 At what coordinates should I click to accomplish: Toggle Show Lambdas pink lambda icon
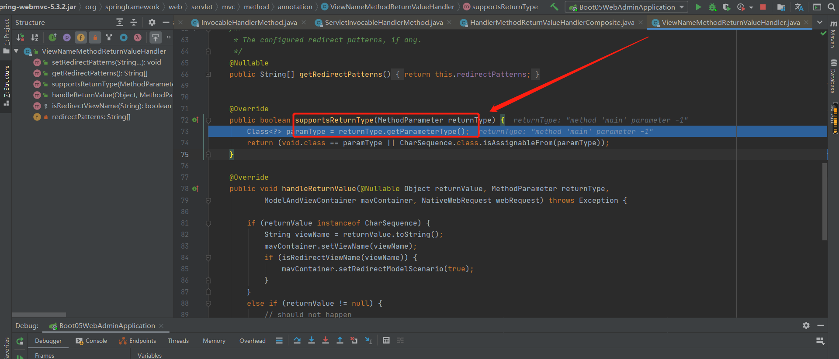138,38
